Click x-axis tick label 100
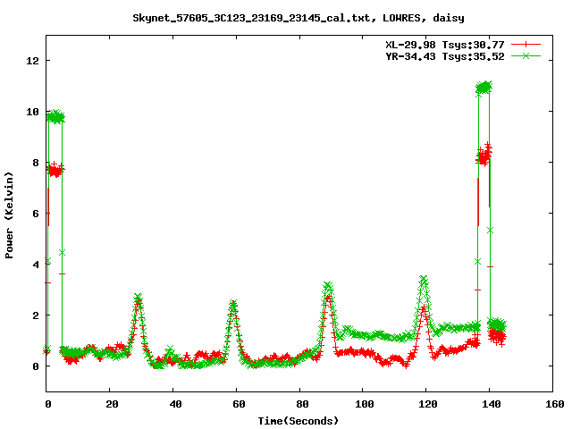This screenshot has width=572, height=429. (365, 404)
